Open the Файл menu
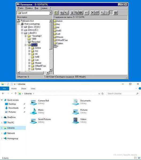The width and height of the screenshot is (141, 160). pos(20,8)
